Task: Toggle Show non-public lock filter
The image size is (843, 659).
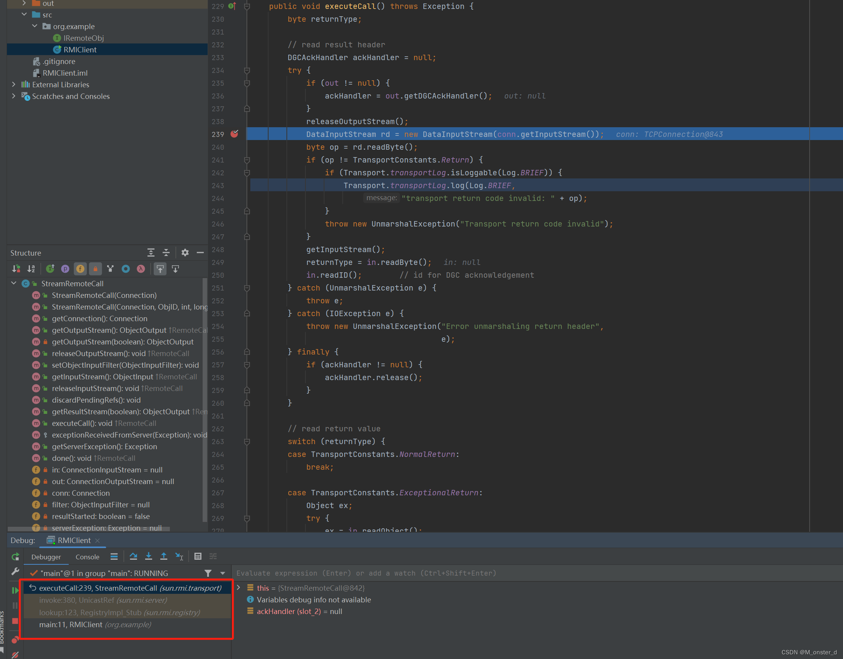Action: [95, 268]
